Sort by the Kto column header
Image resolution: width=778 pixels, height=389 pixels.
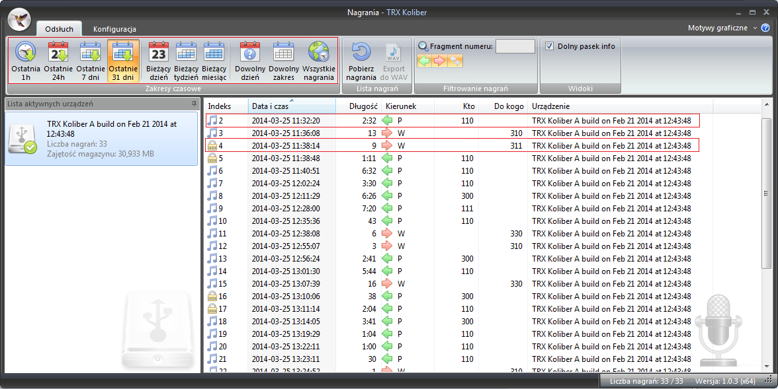coord(456,106)
